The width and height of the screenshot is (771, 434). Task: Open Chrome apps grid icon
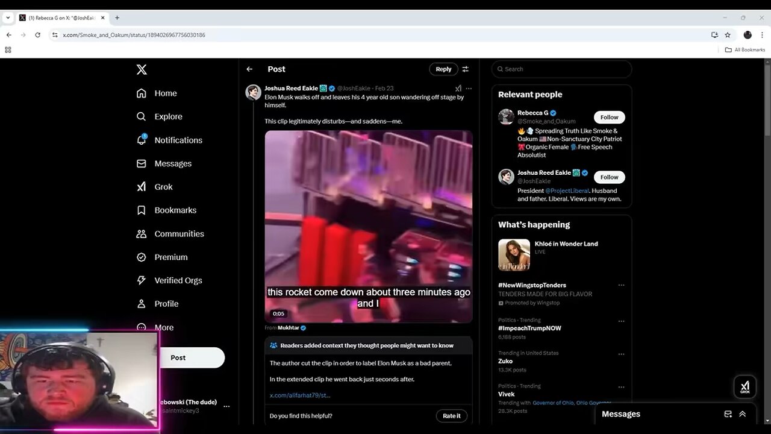click(x=8, y=50)
